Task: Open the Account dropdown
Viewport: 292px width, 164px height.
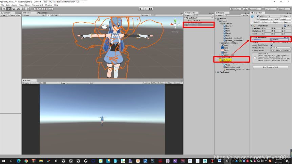Action: coord(255,9)
